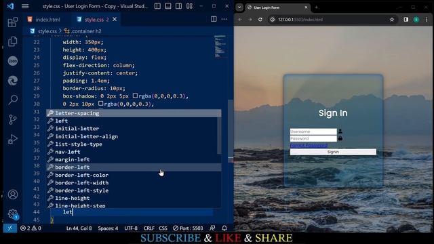
Task: Open the notifications bell
Action: (224, 228)
